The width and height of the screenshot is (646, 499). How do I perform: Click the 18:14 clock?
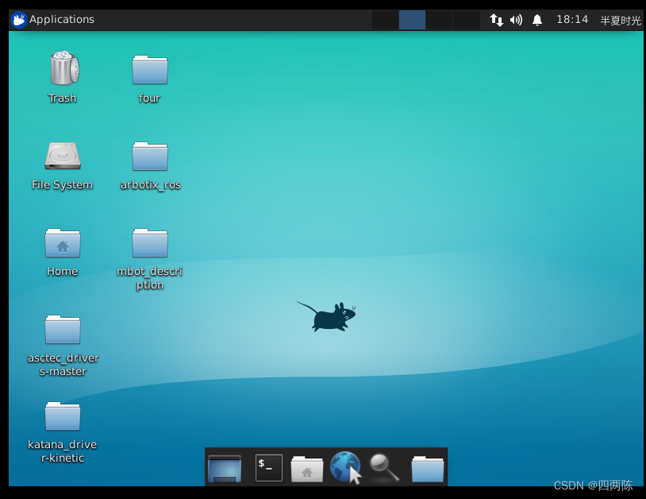572,19
